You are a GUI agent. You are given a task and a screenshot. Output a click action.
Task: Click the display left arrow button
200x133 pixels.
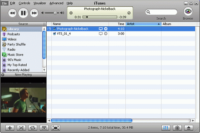(x=71, y=13)
